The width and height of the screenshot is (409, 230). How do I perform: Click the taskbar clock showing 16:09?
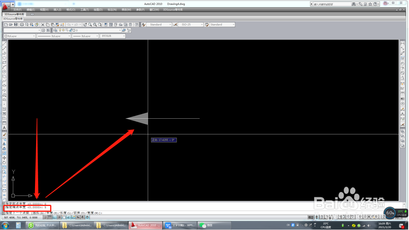(385, 225)
